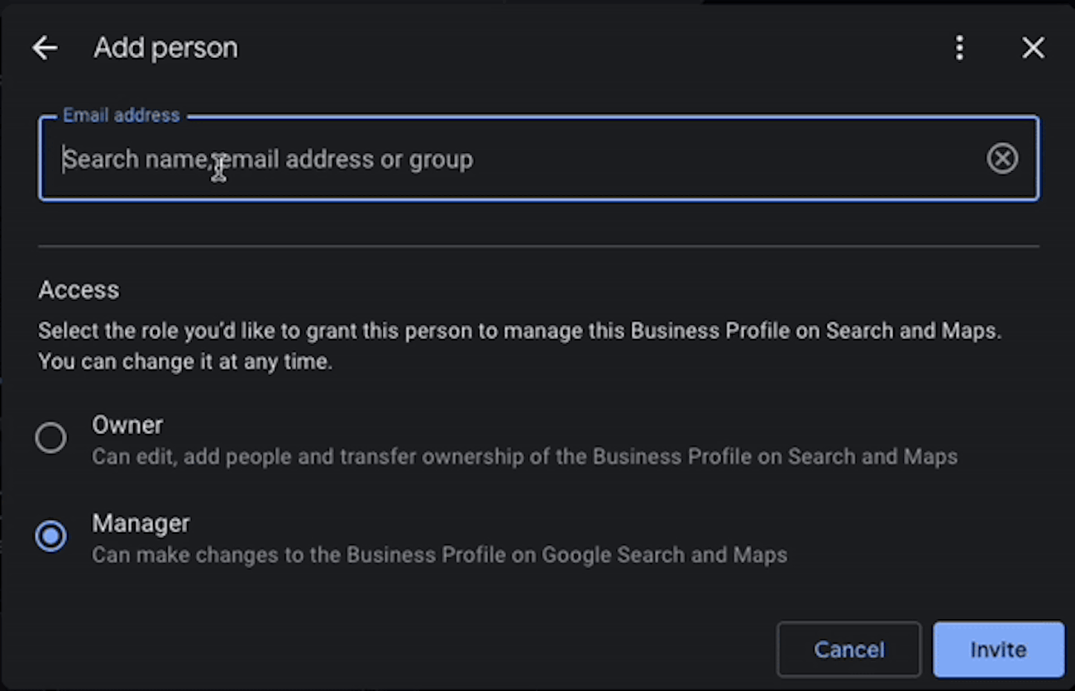Click the 'Select the role' instruction text
The height and width of the screenshot is (691, 1075).
point(519,331)
